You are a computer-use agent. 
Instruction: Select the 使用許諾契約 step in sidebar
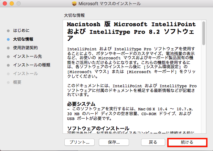pos(25,48)
